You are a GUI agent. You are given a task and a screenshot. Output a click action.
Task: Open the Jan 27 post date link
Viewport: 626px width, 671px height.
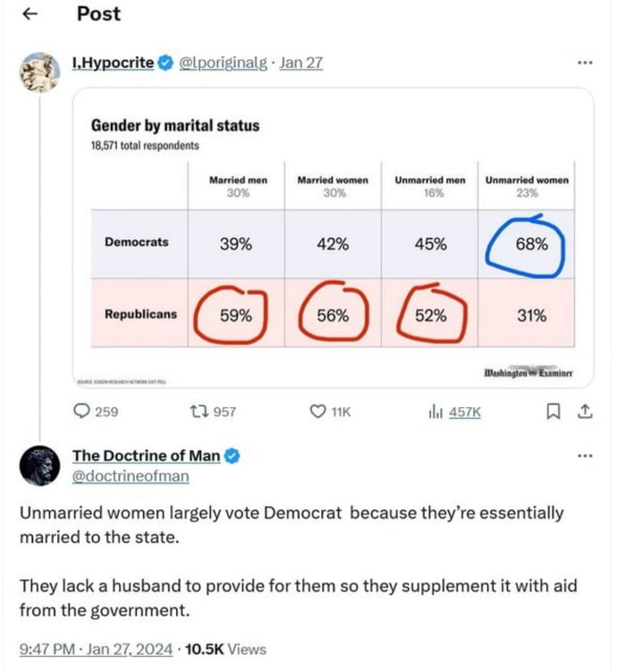click(x=300, y=63)
